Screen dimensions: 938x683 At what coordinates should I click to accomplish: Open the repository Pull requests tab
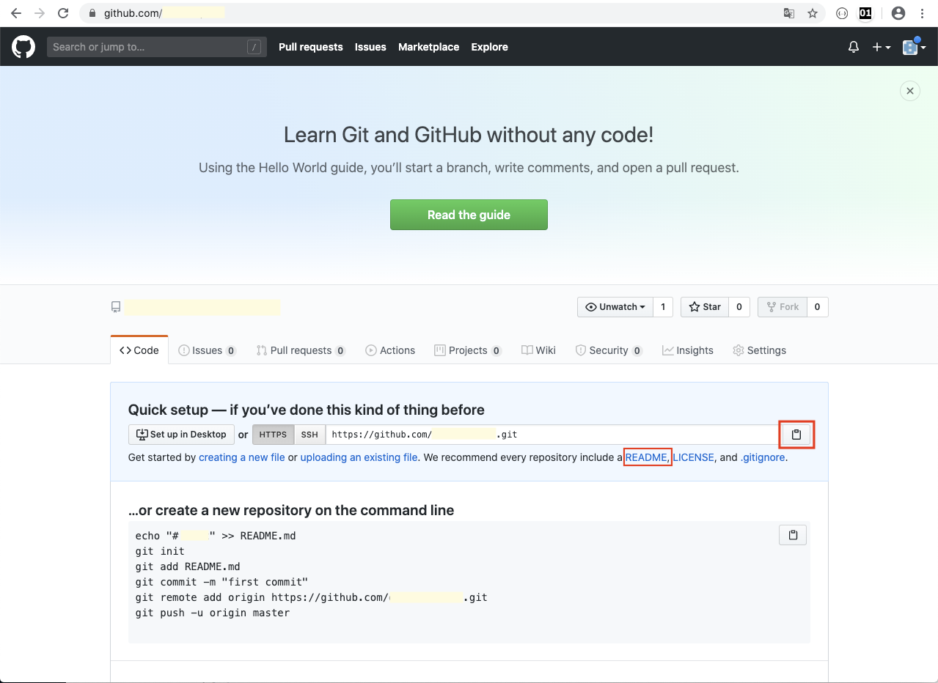[301, 350]
